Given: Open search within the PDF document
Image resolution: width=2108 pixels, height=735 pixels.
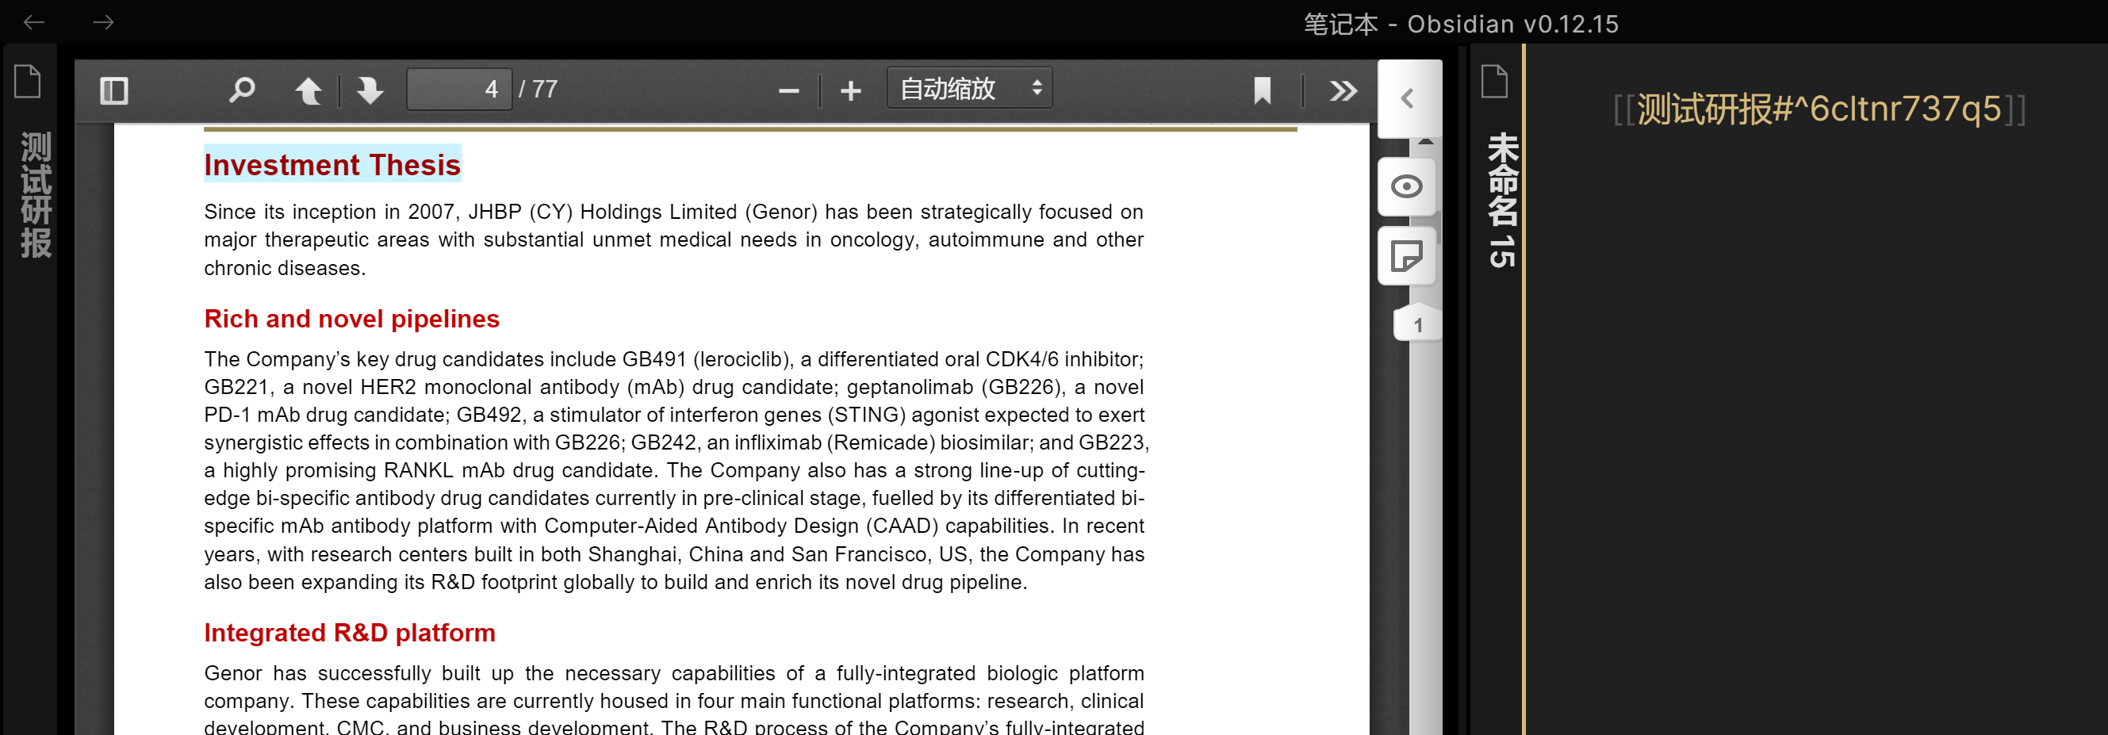Looking at the screenshot, I should (x=242, y=90).
